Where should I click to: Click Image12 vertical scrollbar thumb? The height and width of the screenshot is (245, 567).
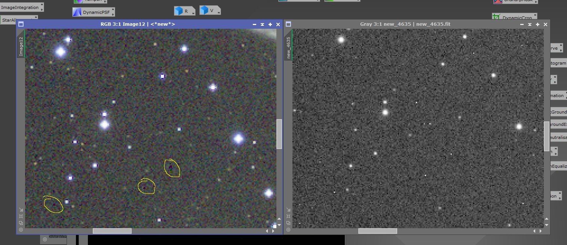(279, 134)
